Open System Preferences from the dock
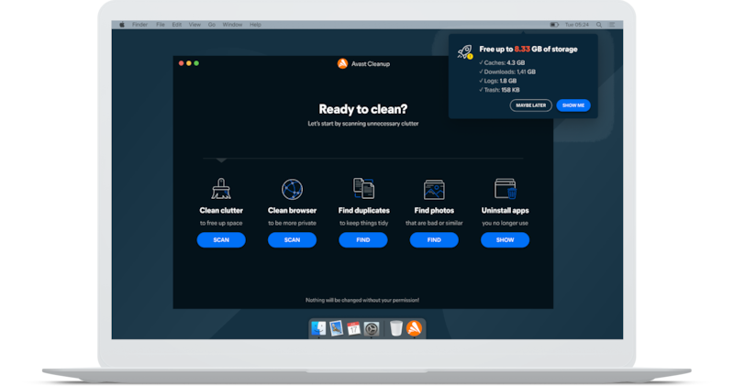 point(373,328)
